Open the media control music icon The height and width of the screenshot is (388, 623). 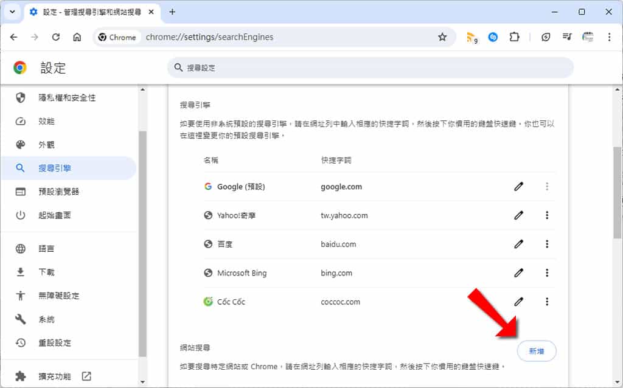pyautogui.click(x=567, y=37)
